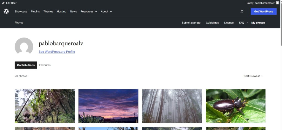The image size is (282, 130).
Task: Open See WordPress.org Profile link
Action: [x=57, y=52]
